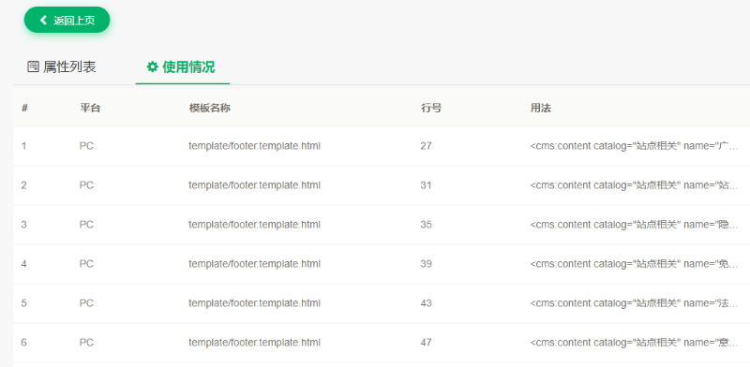This screenshot has width=750, height=367.
Task: Switch to the 属性列表 tab
Action: (62, 66)
